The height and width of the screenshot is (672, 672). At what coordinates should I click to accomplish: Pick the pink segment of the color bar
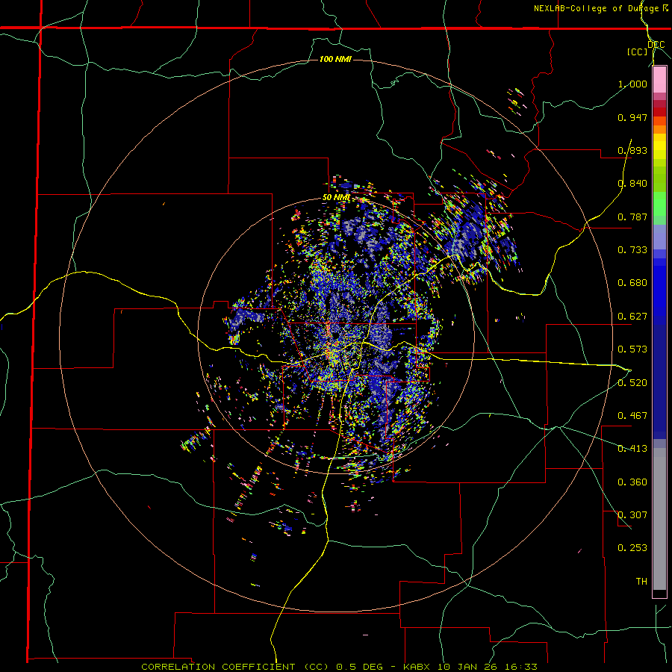pyautogui.click(x=659, y=80)
